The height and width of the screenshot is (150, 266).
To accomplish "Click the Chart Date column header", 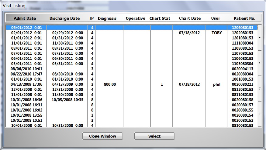I will [190, 18].
